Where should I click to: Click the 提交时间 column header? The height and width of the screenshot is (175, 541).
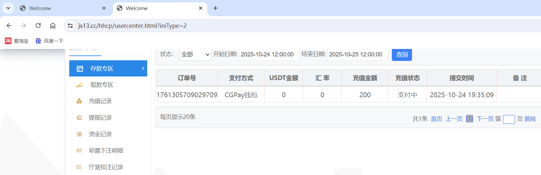(x=462, y=78)
